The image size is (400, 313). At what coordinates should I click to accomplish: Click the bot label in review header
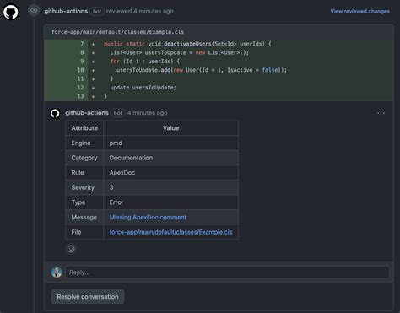point(97,12)
